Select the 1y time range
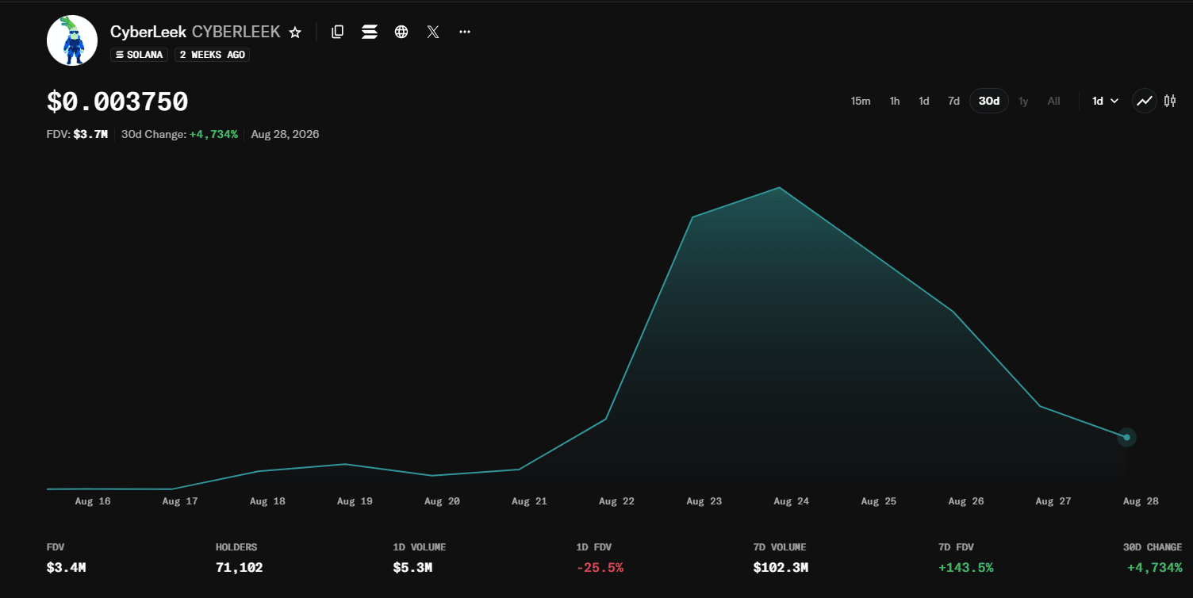This screenshot has width=1193, height=598. click(1023, 101)
